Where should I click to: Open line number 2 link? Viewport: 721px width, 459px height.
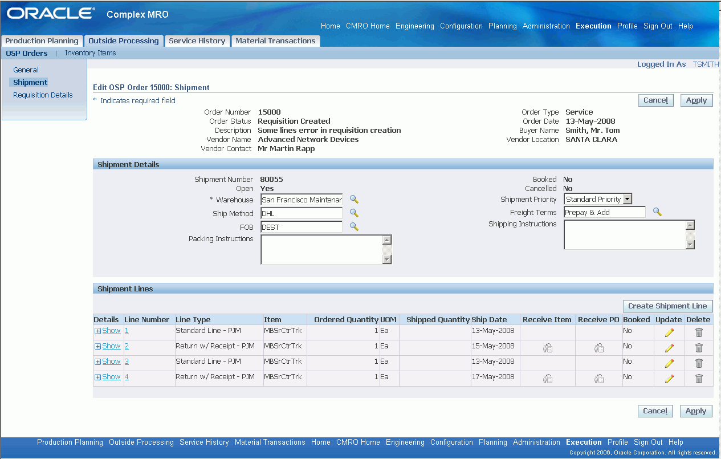[x=127, y=346]
